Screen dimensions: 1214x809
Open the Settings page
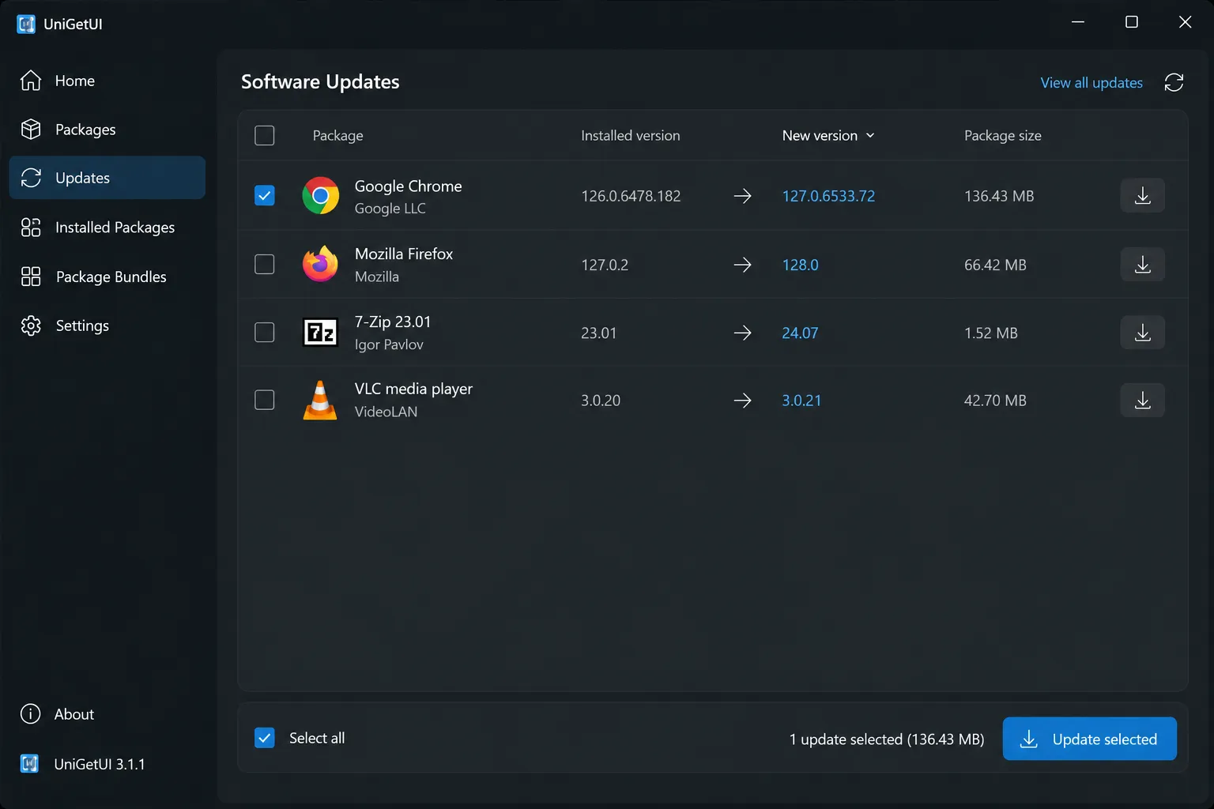pos(107,325)
